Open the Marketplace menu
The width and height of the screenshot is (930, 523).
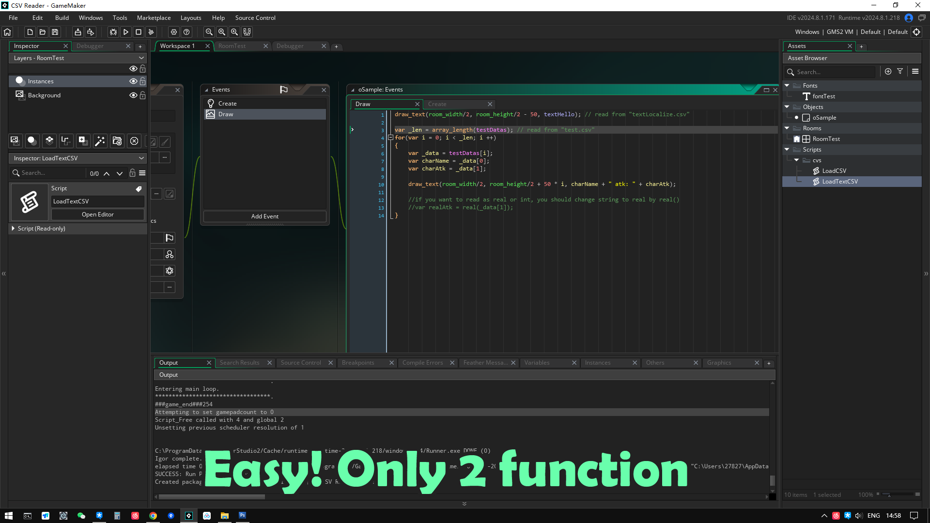(x=154, y=18)
